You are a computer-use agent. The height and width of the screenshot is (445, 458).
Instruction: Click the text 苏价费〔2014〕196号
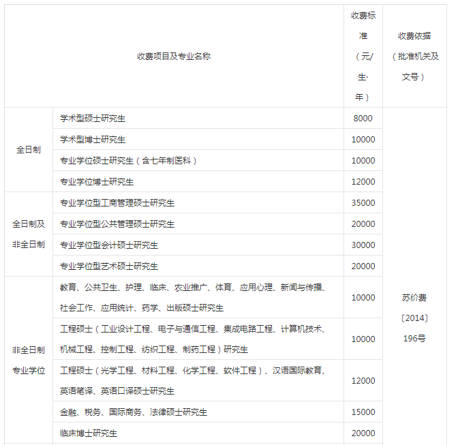tap(414, 318)
